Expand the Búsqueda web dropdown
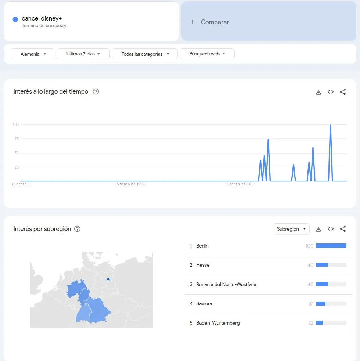The width and height of the screenshot is (360, 361). pyautogui.click(x=207, y=54)
